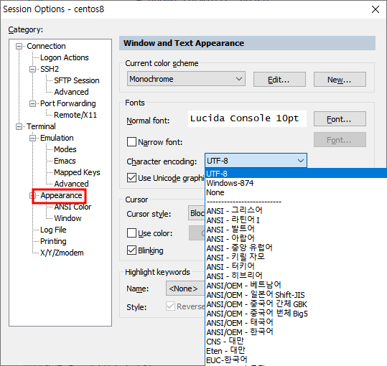Collapse the Emulation tree node
The width and height of the screenshot is (387, 366).
32,138
